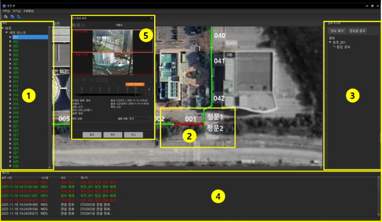The height and width of the screenshot is (222, 382).
Task: Select the second camera thumbnail view
Action: tap(113, 64)
